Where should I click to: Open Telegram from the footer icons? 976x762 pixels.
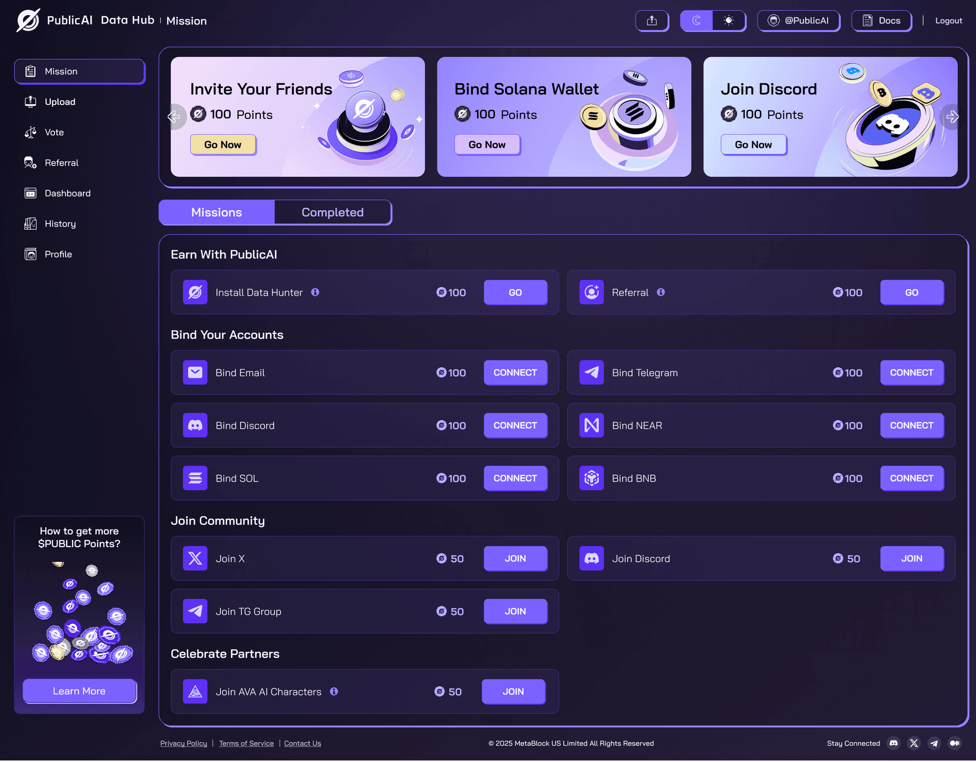coord(934,743)
